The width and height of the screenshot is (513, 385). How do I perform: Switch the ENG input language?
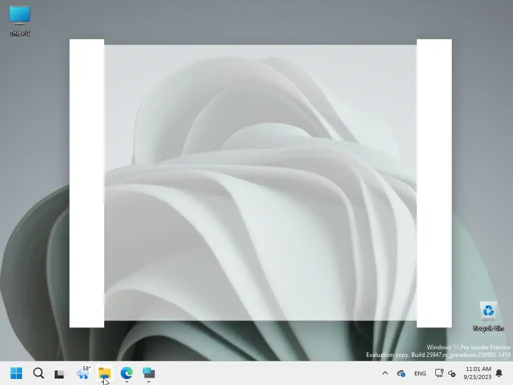[420, 373]
